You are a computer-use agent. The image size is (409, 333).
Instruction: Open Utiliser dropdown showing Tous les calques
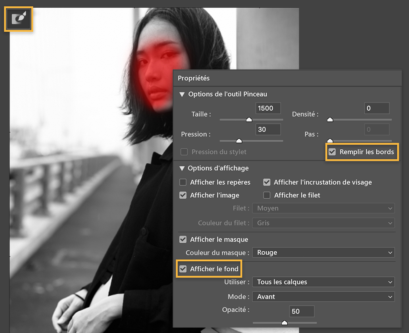324,282
